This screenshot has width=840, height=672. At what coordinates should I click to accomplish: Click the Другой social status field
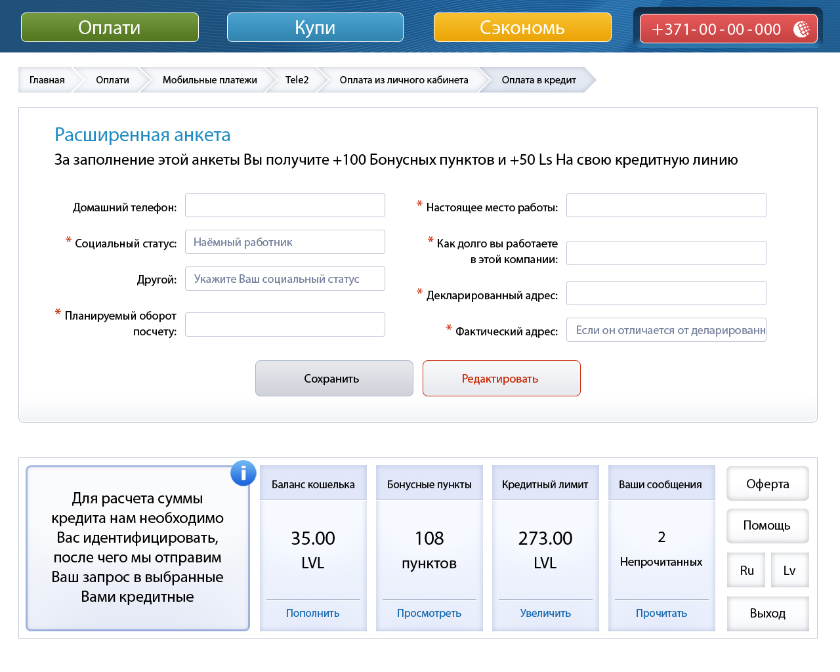point(285,279)
